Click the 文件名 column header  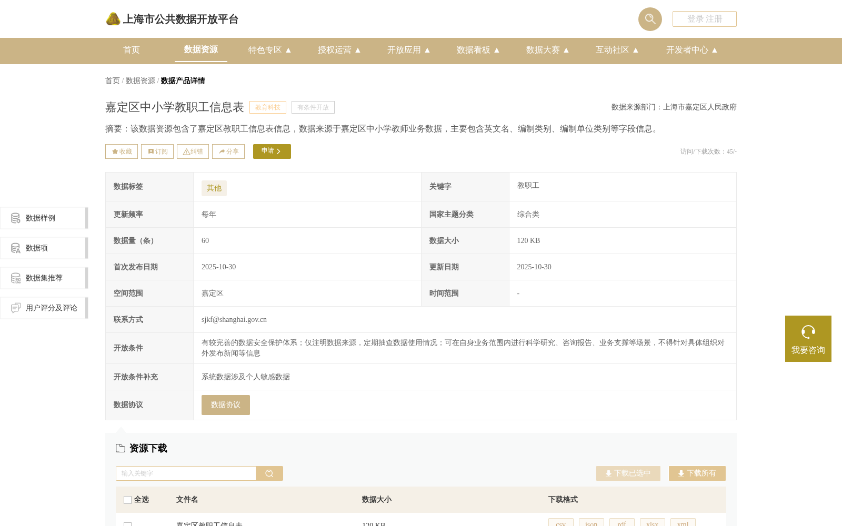pos(187,500)
